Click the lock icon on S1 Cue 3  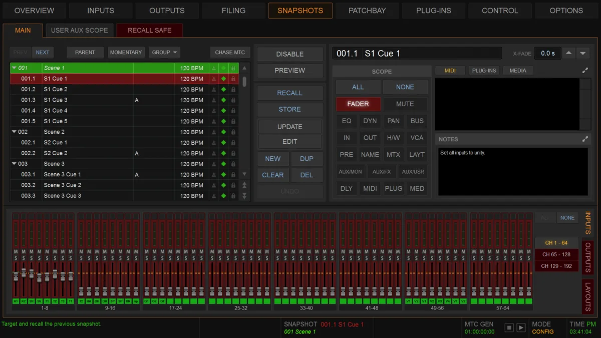coord(233,100)
